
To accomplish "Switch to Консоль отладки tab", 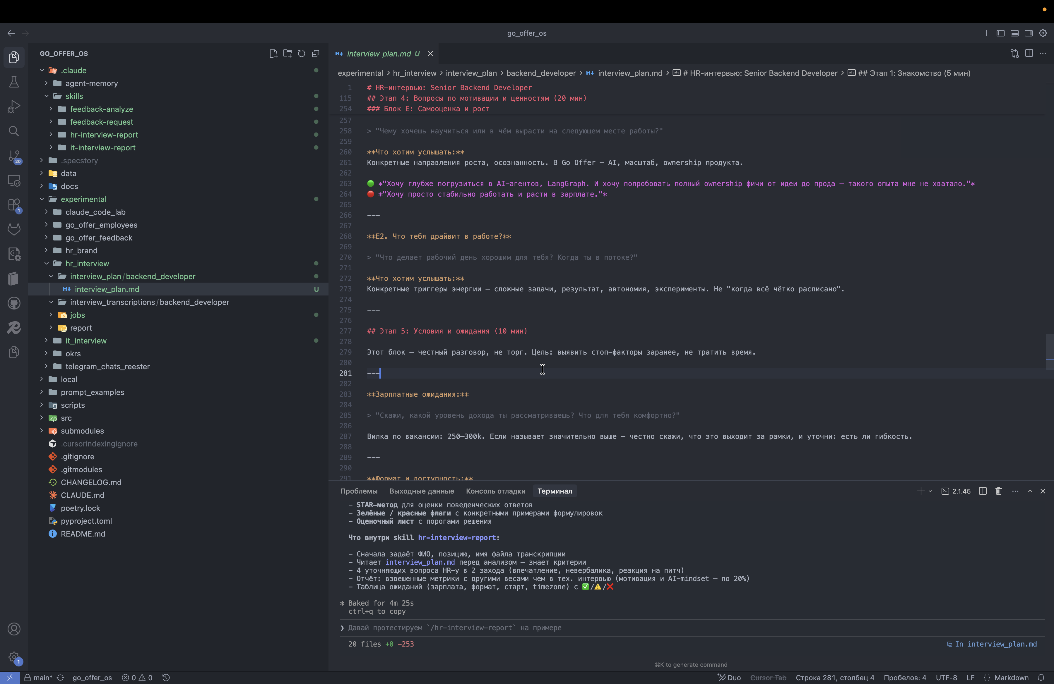I will pos(495,491).
